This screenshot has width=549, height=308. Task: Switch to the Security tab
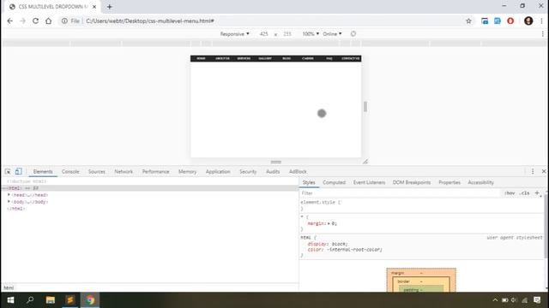click(x=248, y=171)
